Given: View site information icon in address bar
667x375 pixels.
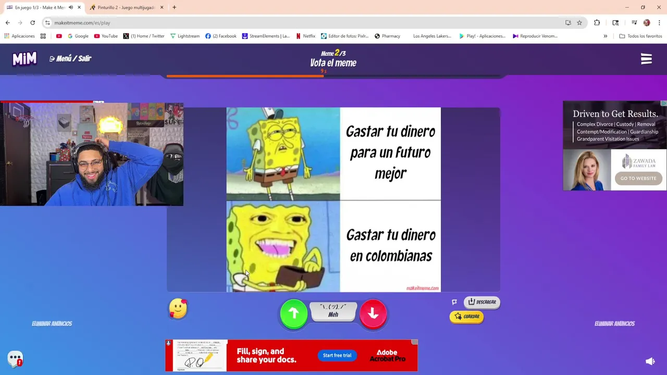Looking at the screenshot, I should point(47,23).
